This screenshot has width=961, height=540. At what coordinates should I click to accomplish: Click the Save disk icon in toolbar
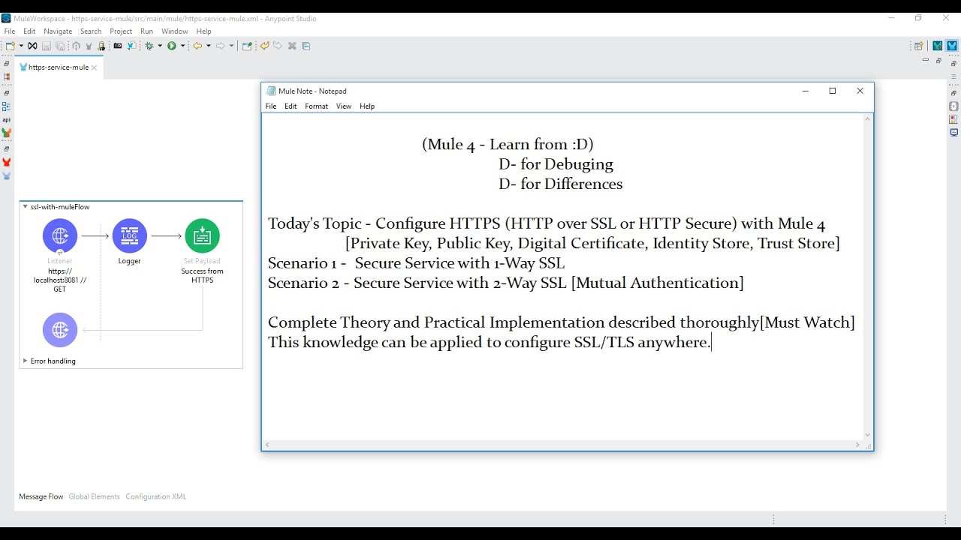tap(47, 46)
